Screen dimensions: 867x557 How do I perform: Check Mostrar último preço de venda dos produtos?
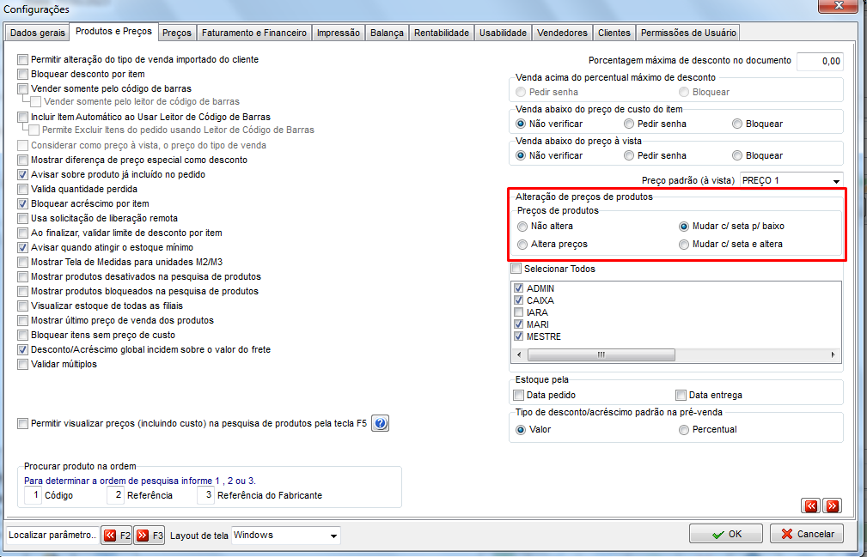click(22, 321)
